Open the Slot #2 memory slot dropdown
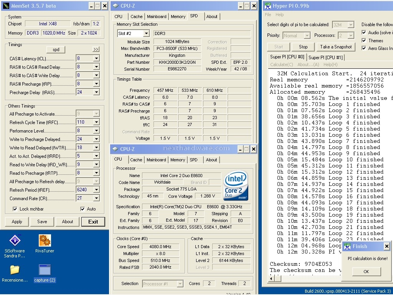The height and width of the screenshot is (295, 393). point(146,33)
